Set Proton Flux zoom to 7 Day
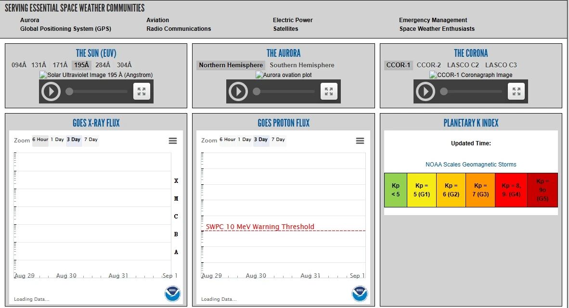Screen dimensions: 569x308 (278, 140)
